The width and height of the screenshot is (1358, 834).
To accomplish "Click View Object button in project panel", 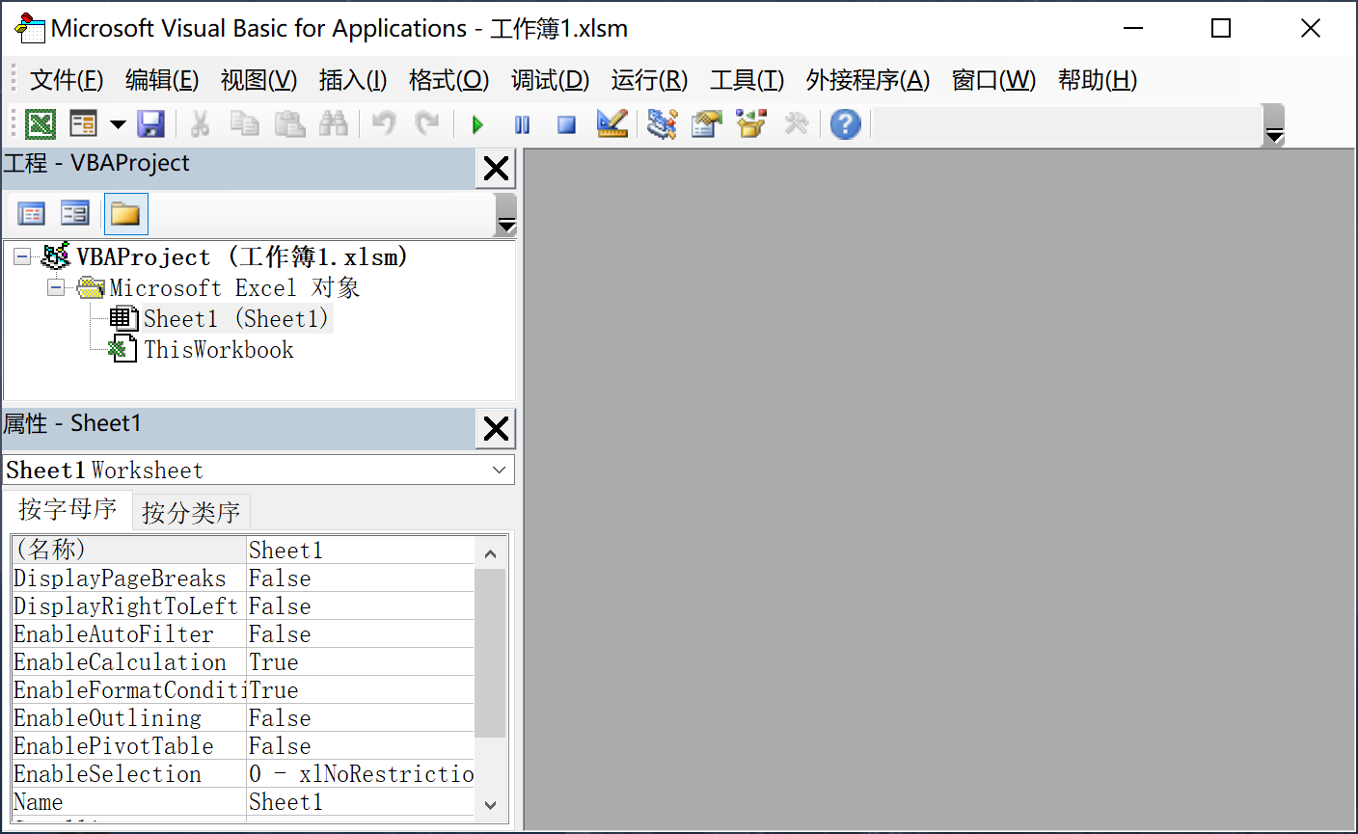I will [x=75, y=214].
